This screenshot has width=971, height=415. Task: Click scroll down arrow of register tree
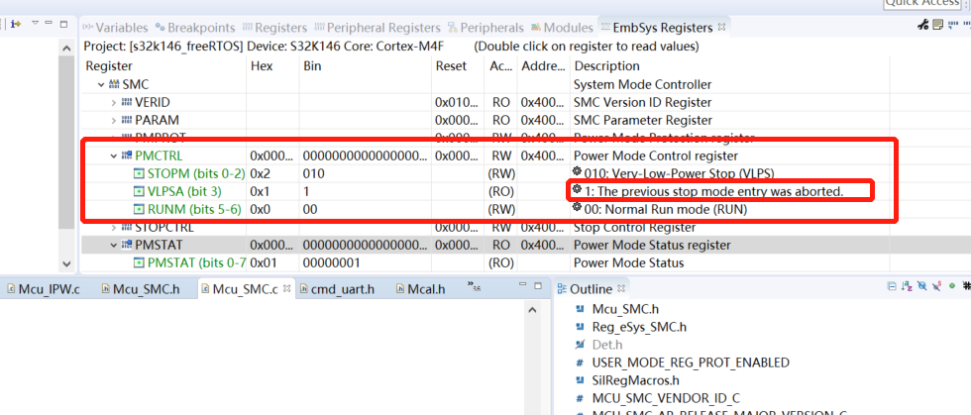[67, 263]
